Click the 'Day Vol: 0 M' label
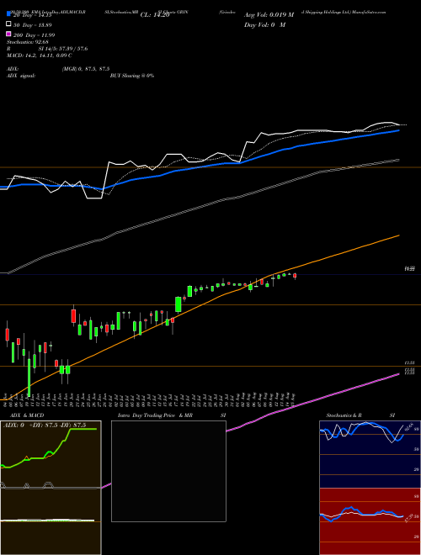 [x=264, y=24]
